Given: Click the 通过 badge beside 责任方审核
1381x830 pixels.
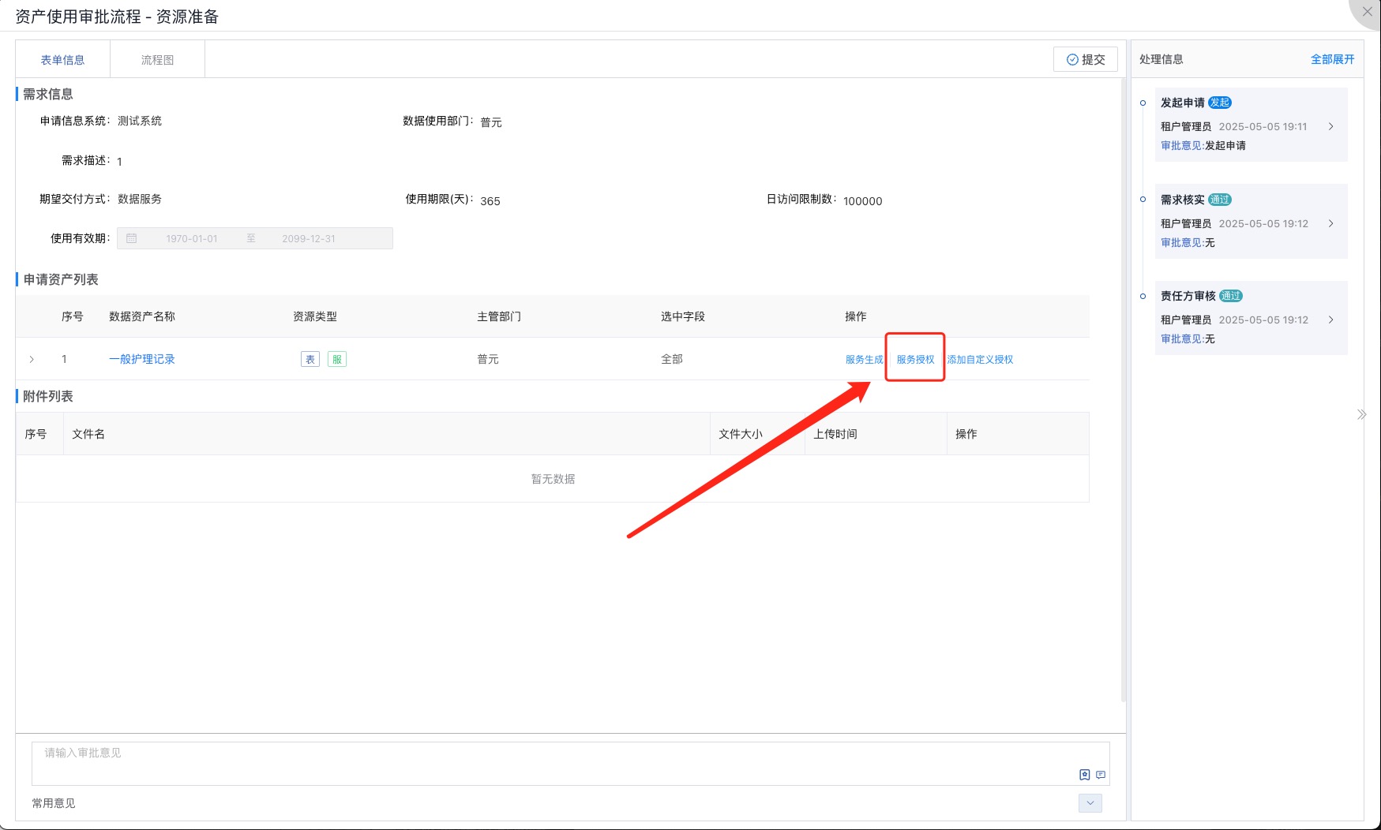Looking at the screenshot, I should click(x=1231, y=296).
